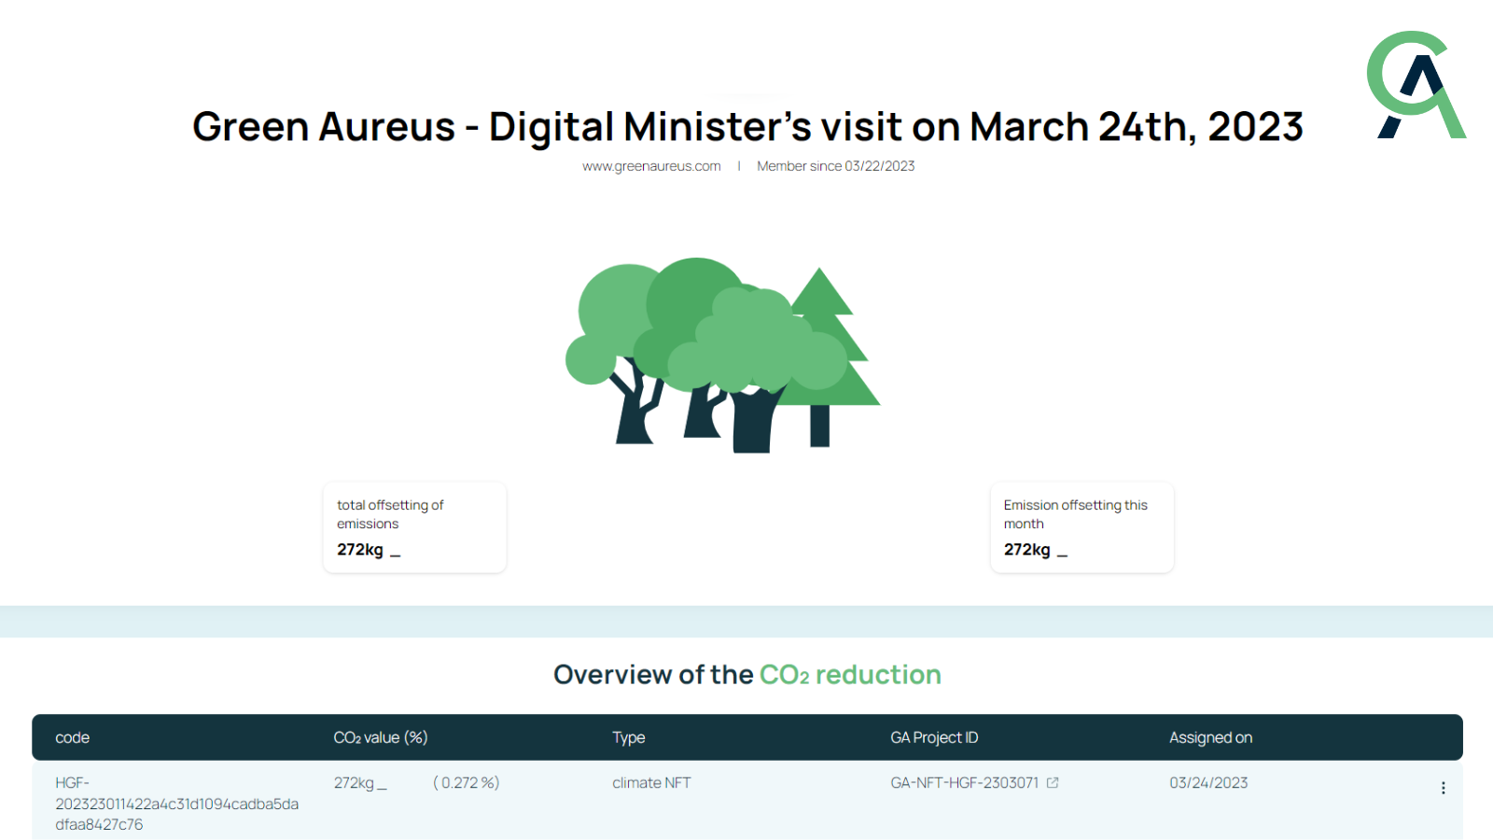Open the www.greenaureus.com link
Screen dimensions: 1493x840
[651, 166]
